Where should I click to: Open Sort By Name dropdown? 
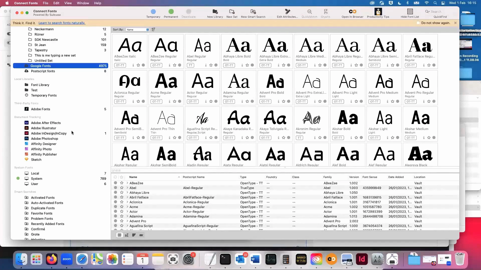tap(138, 29)
